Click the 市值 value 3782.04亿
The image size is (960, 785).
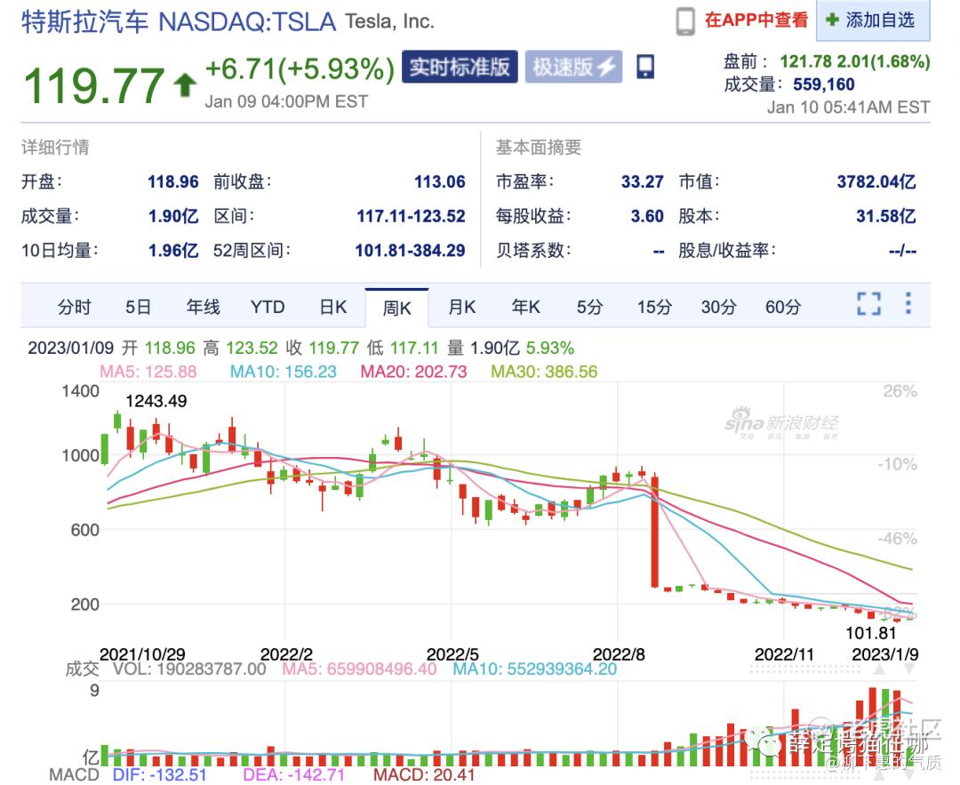click(x=876, y=182)
